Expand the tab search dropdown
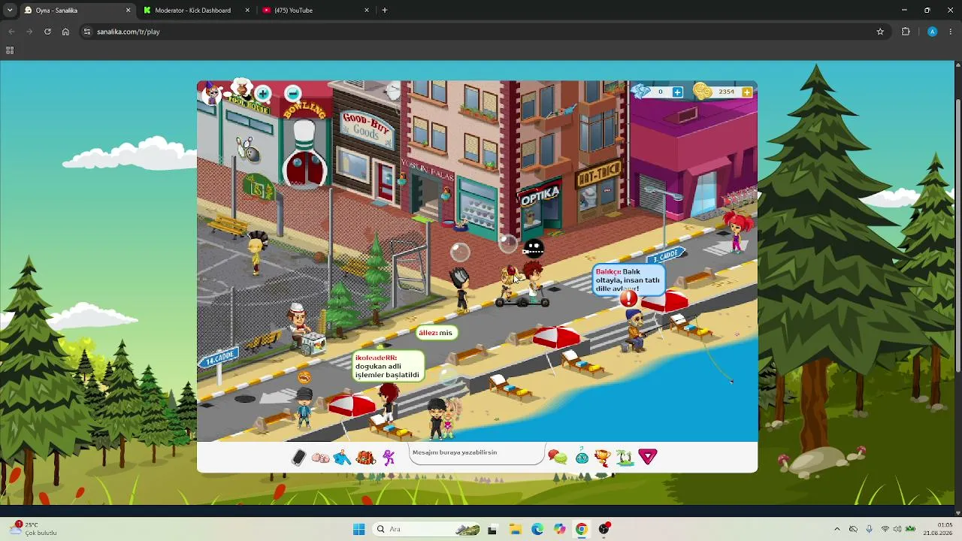The width and height of the screenshot is (962, 541). [x=10, y=11]
